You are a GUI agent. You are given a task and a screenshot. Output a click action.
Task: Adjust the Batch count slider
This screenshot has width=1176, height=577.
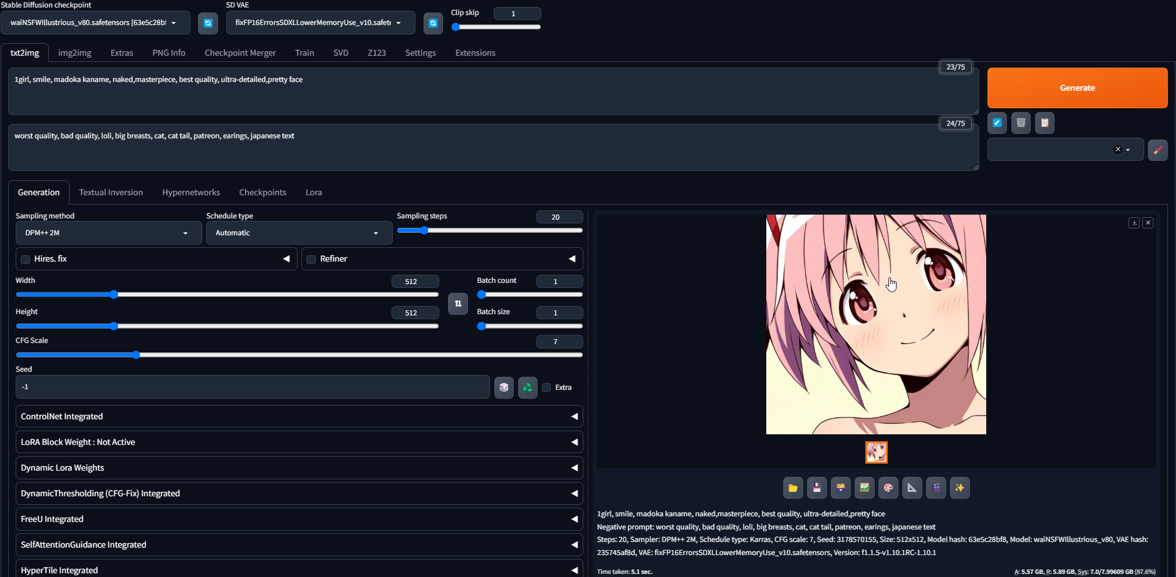pos(530,294)
